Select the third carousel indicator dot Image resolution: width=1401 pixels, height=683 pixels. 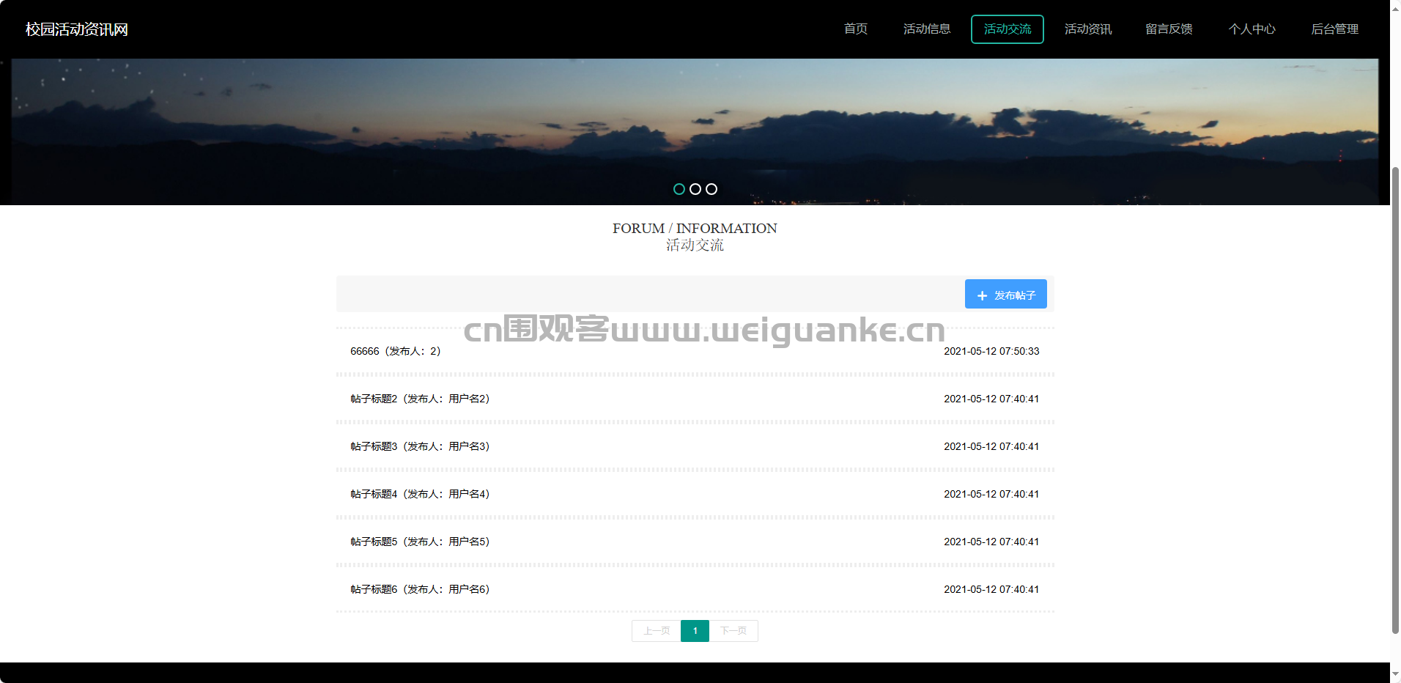click(x=711, y=189)
